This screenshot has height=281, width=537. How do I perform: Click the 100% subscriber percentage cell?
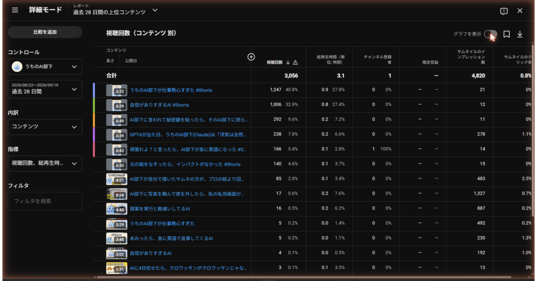point(385,149)
